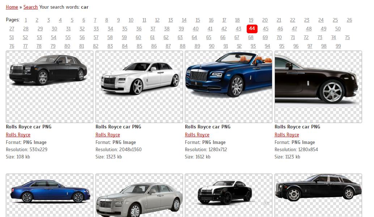Go to previous page 43
Image resolution: width=374 pixels, height=217 pixels.
(x=238, y=29)
